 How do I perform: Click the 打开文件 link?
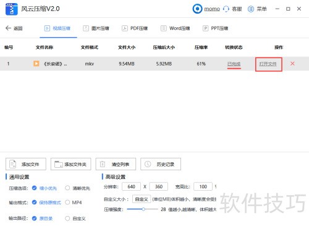[x=268, y=64]
